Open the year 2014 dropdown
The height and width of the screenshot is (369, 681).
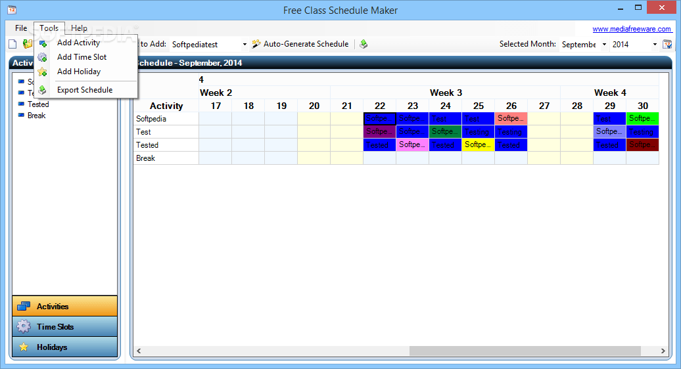(655, 44)
